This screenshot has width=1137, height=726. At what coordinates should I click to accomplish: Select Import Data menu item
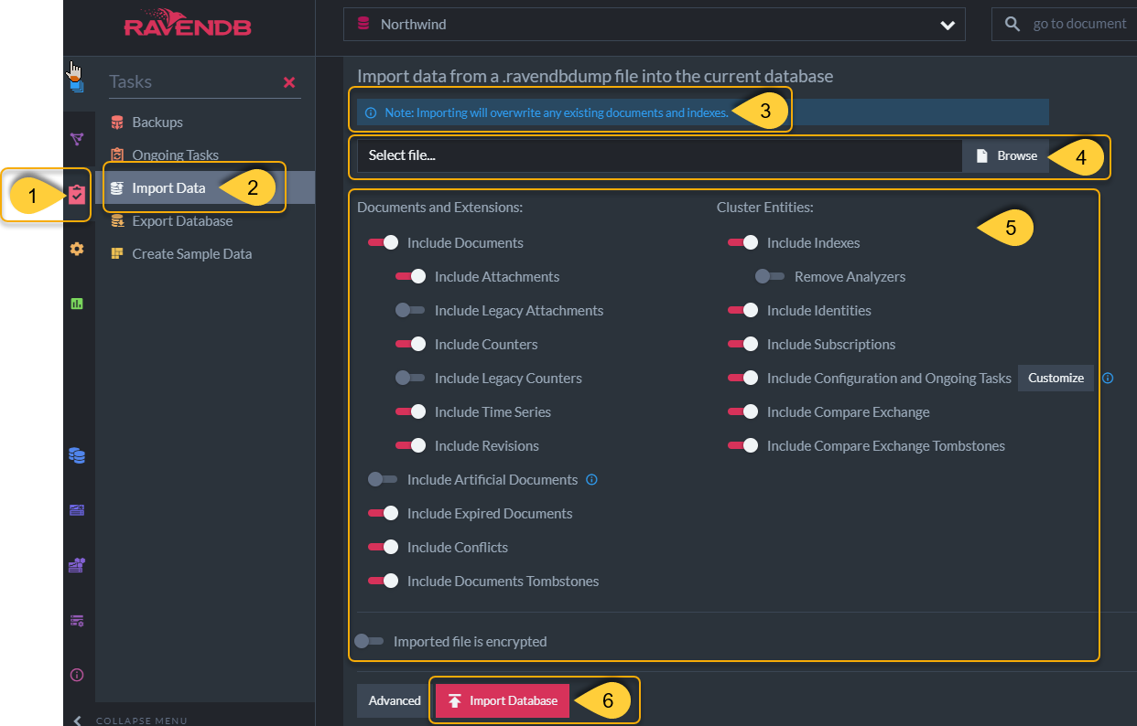pos(205,187)
